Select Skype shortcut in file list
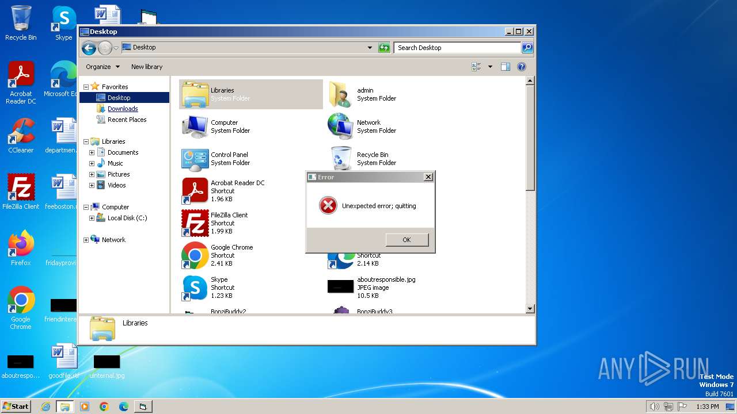 251,287
